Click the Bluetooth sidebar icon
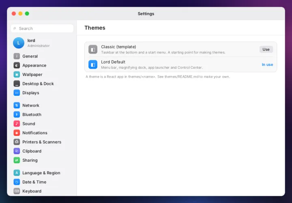 click(17, 114)
